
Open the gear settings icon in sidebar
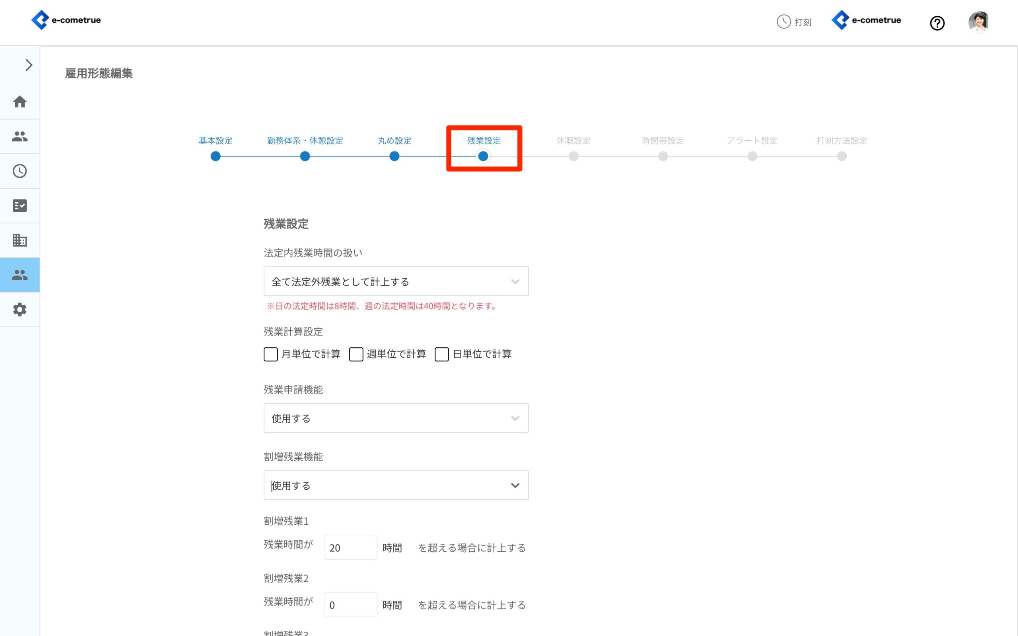click(20, 310)
